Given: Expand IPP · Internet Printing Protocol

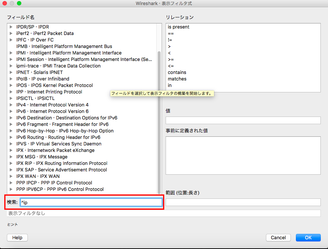Looking at the screenshot, I should click(x=11, y=92).
